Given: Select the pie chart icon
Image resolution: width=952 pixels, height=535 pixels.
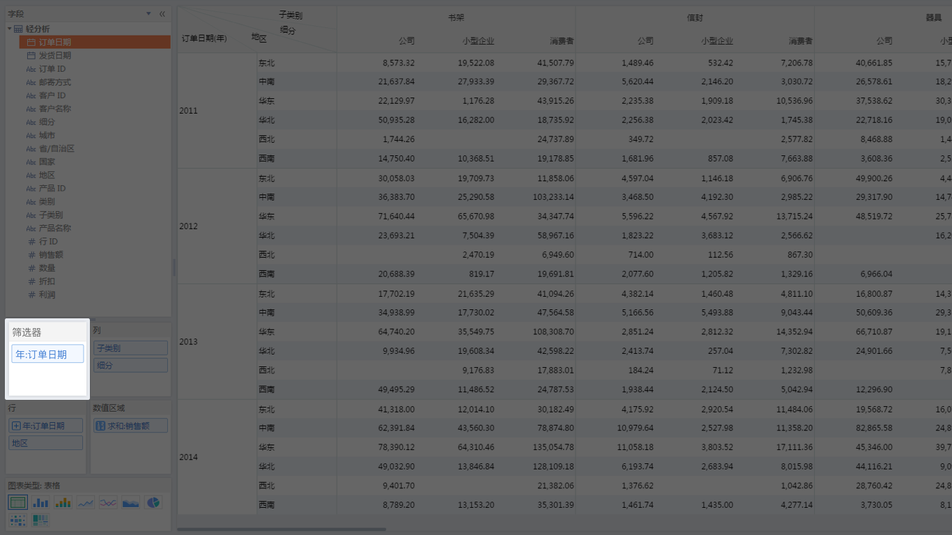Looking at the screenshot, I should (x=153, y=502).
